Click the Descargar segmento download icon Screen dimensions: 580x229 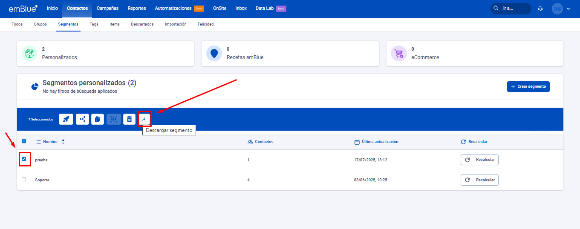click(x=144, y=119)
